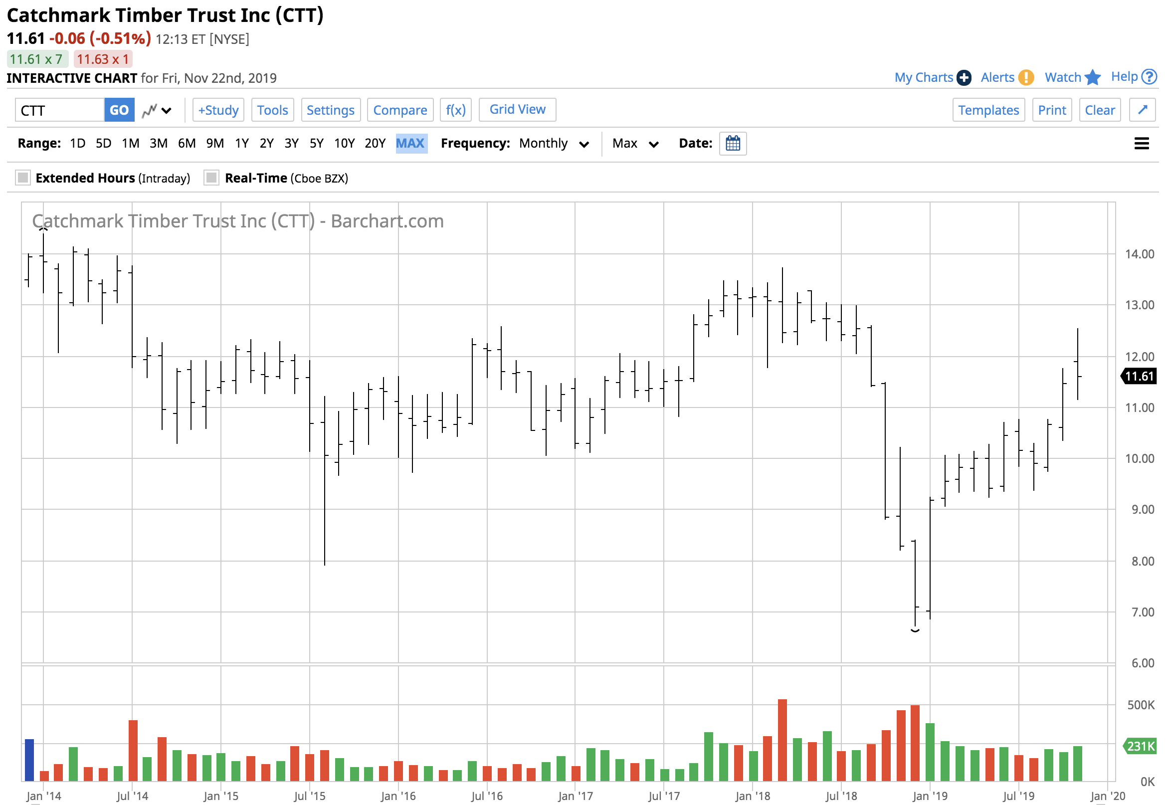This screenshot has width=1166, height=805.
Task: Click the Alerts exclamation icon
Action: coord(1026,78)
